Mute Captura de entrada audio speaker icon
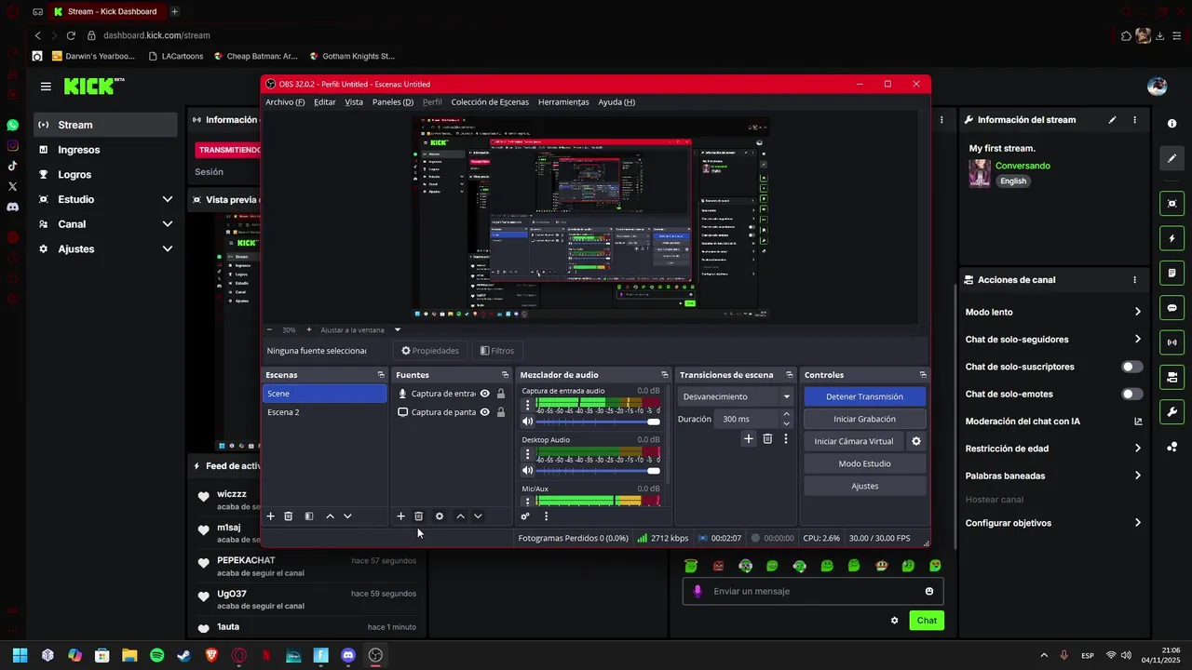The width and height of the screenshot is (1192, 670). [x=528, y=422]
